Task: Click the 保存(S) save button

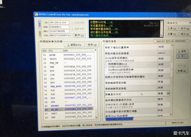Action: [92, 45]
